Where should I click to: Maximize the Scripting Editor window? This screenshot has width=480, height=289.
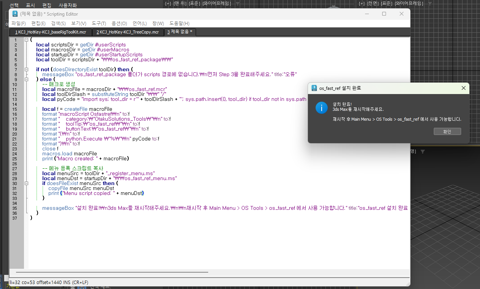[x=384, y=14]
